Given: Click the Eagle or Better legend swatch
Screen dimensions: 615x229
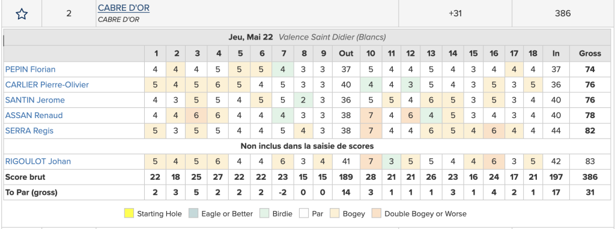Looking at the screenshot, I should click(193, 214).
